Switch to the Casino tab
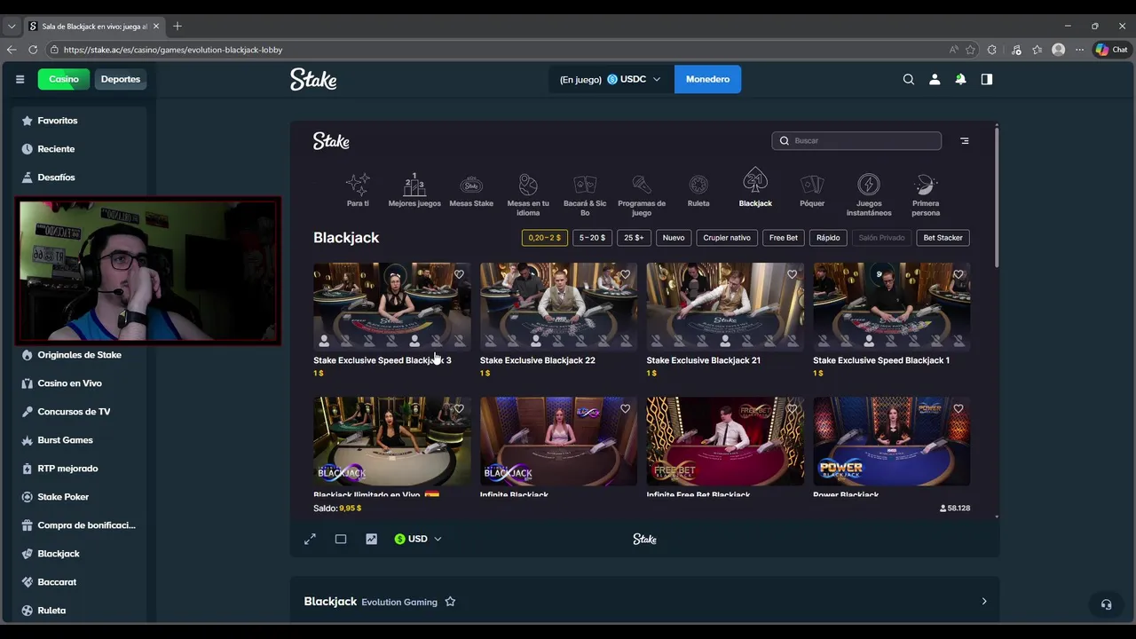Viewport: 1136px width, 639px height. point(64,79)
